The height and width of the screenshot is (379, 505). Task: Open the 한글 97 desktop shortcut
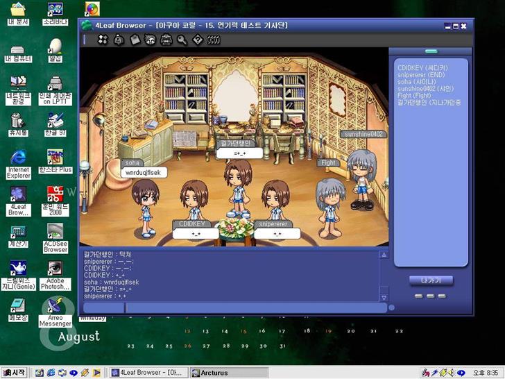[55, 124]
